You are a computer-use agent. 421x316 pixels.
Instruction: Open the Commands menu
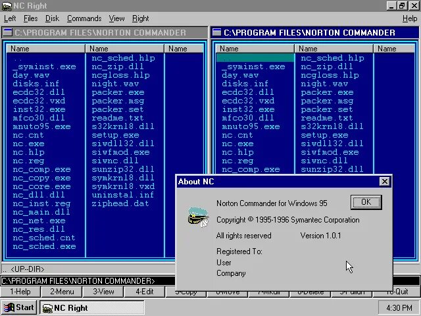click(84, 18)
